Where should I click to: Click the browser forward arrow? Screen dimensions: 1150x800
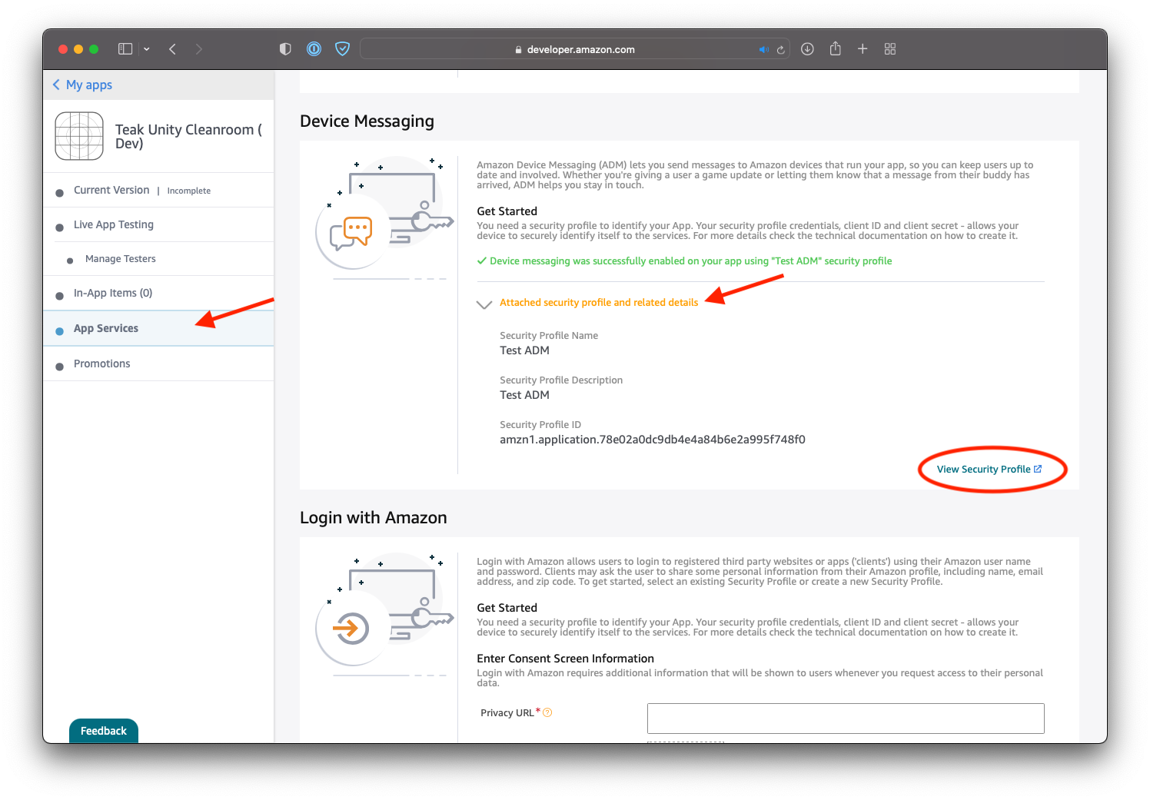pos(199,49)
